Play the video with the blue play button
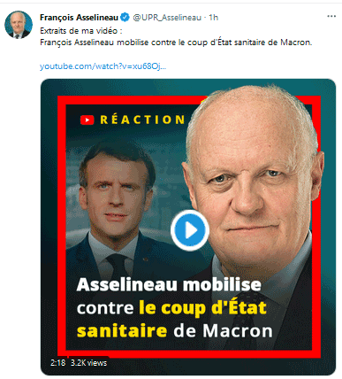 190,230
